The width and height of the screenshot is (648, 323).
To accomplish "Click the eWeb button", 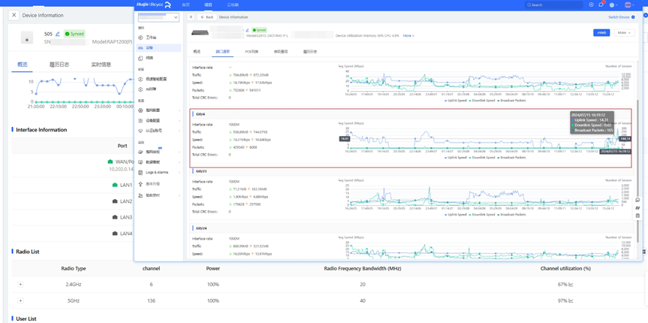I will click(601, 33).
